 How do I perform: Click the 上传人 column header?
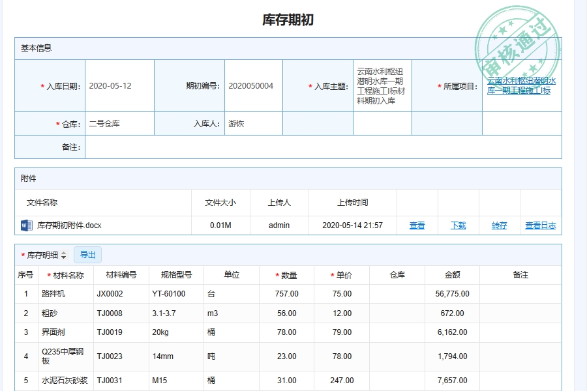click(x=279, y=203)
